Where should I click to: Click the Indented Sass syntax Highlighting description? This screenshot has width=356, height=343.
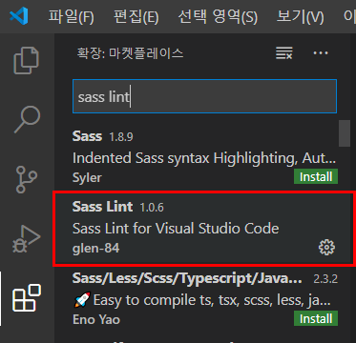tap(203, 158)
